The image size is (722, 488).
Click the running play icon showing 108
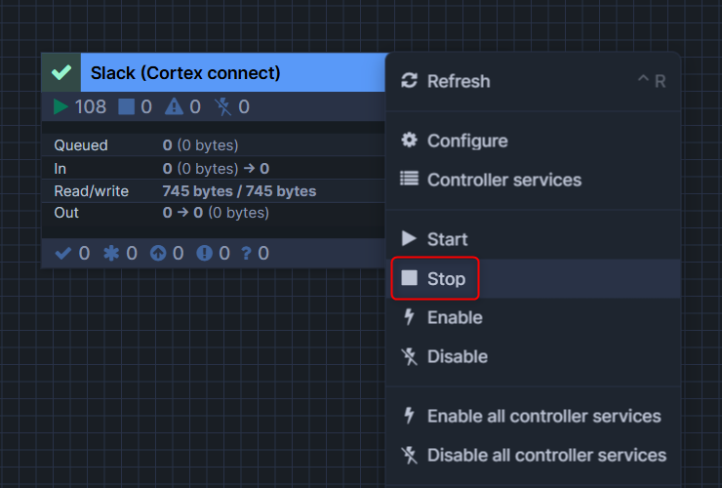click(61, 106)
